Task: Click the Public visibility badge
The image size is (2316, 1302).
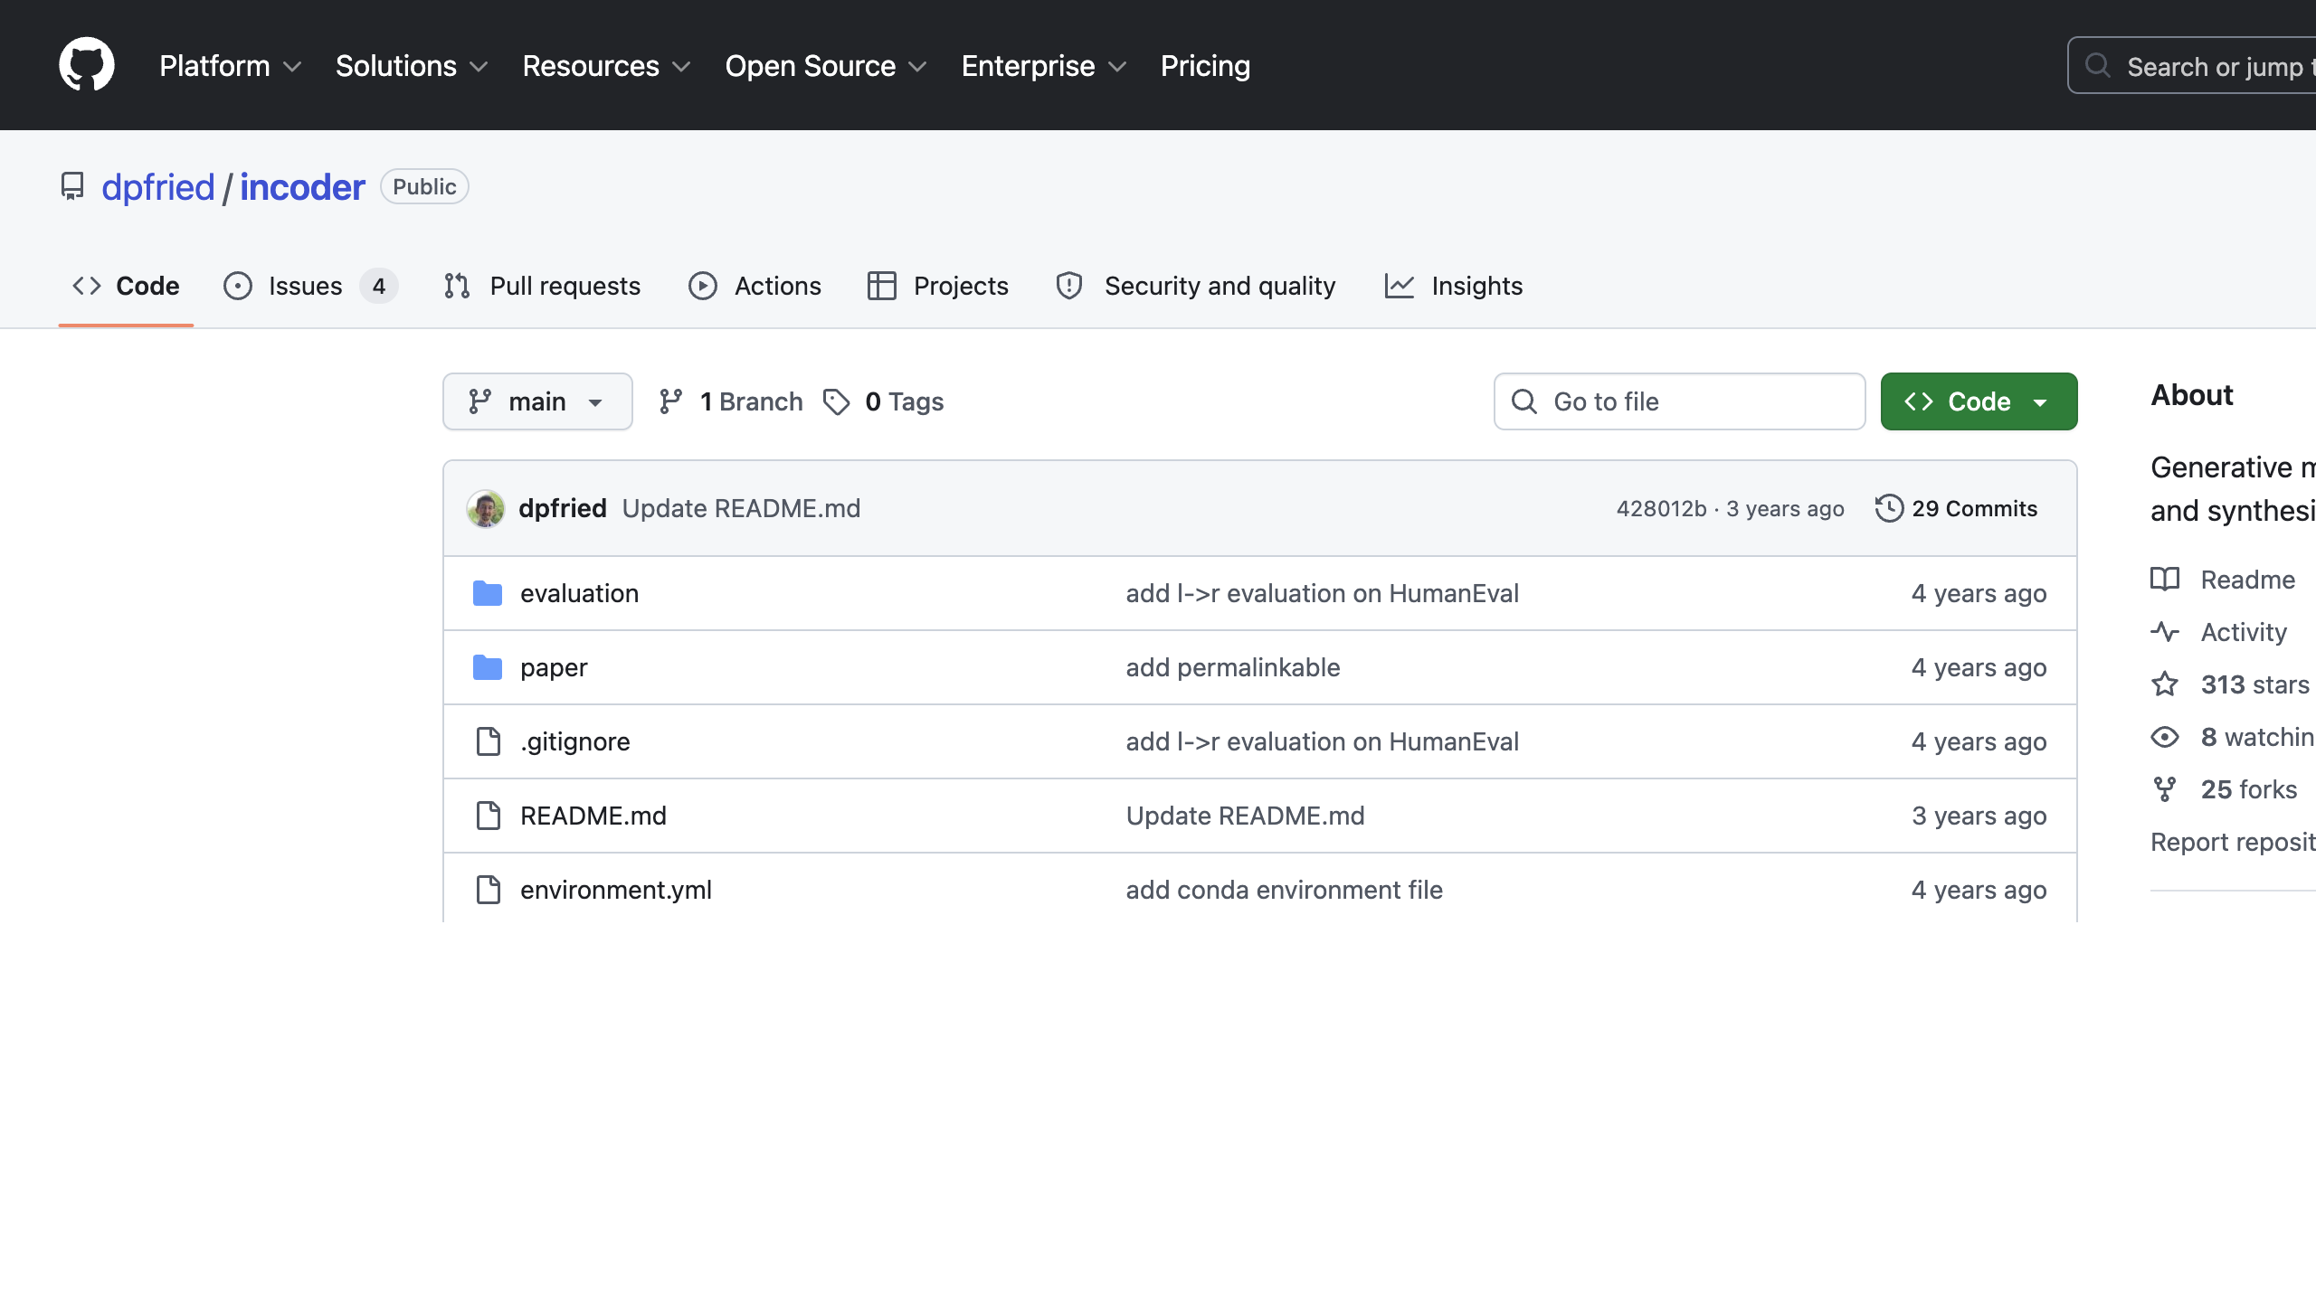Action: click(x=424, y=186)
